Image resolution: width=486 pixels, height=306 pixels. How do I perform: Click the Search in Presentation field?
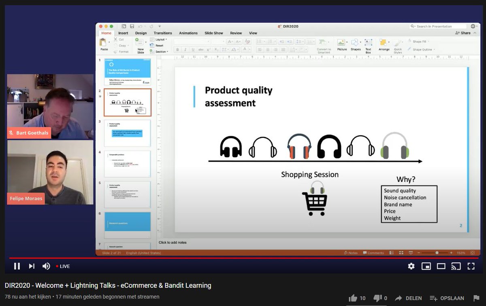pos(438,26)
